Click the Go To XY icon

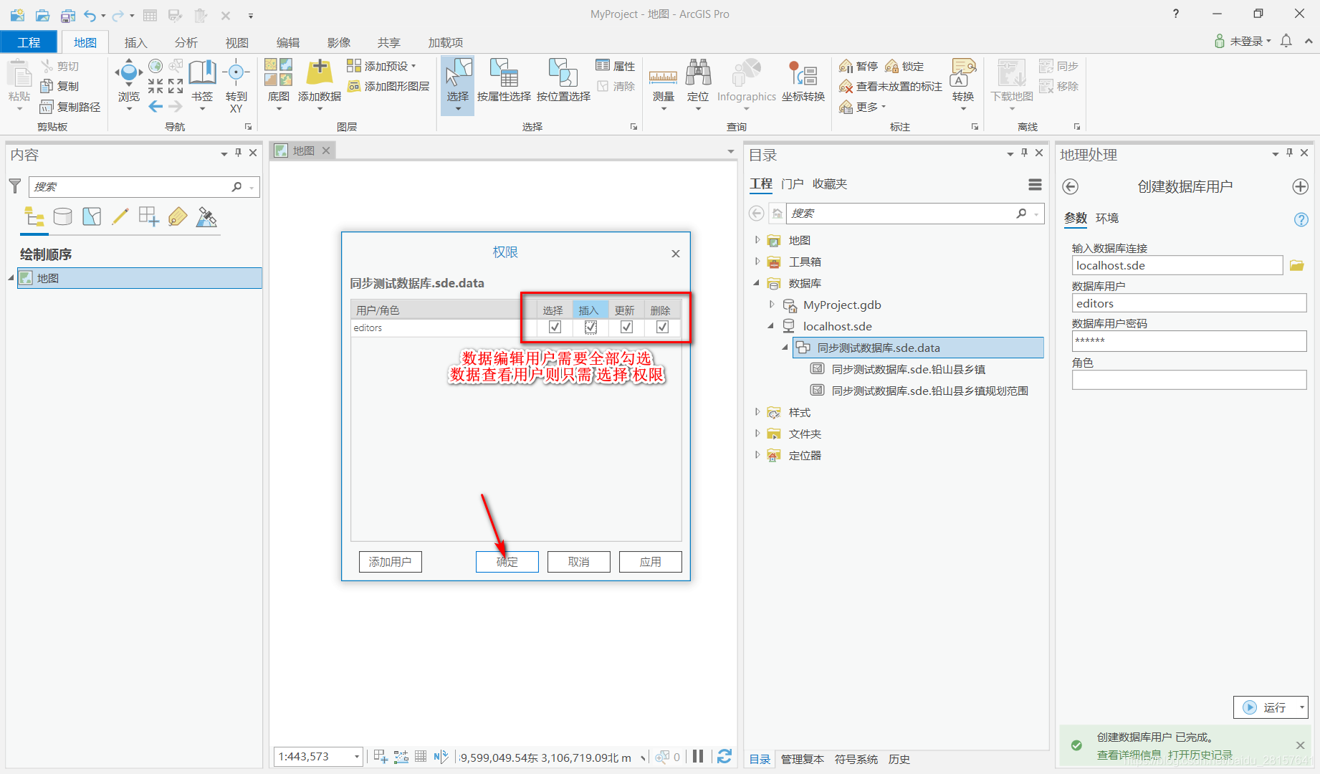[x=236, y=72]
